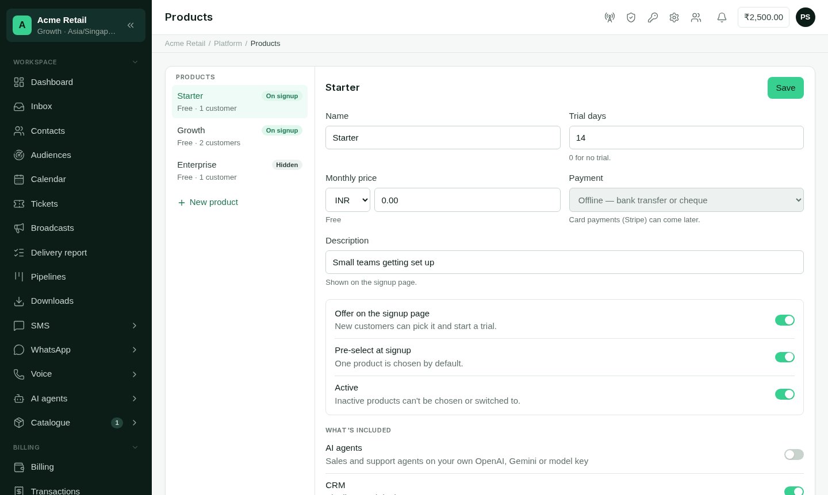Image resolution: width=828 pixels, height=495 pixels.
Task: Enable the AI agents included toggle
Action: [x=793, y=455]
